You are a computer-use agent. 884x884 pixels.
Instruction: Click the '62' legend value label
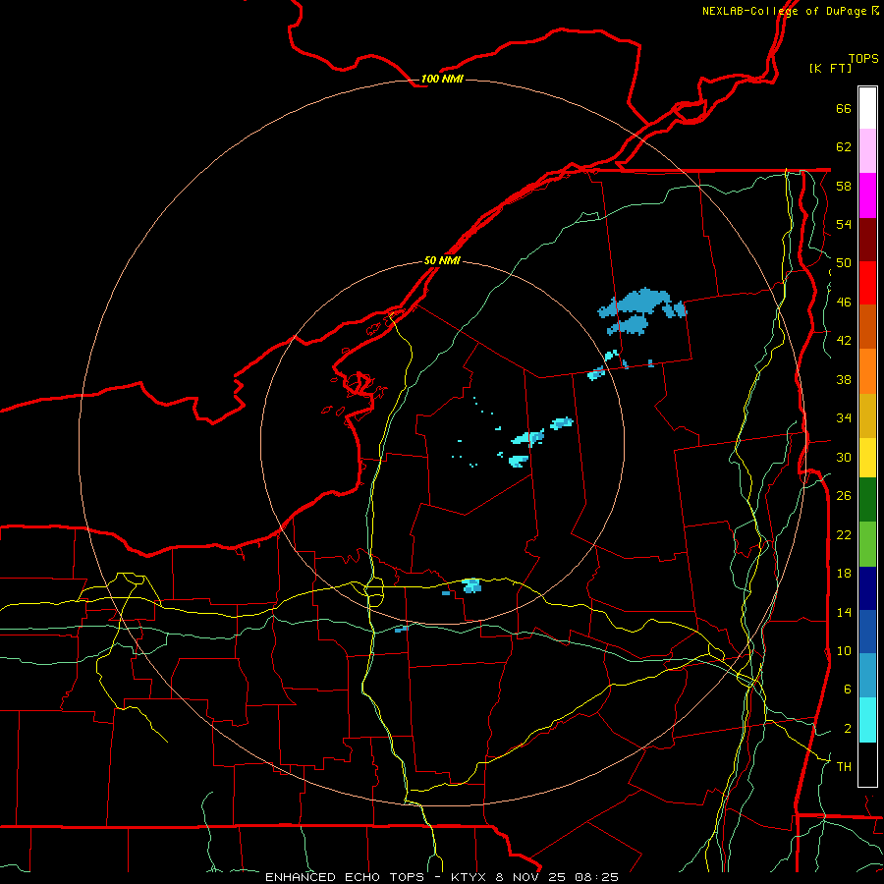pyautogui.click(x=844, y=147)
